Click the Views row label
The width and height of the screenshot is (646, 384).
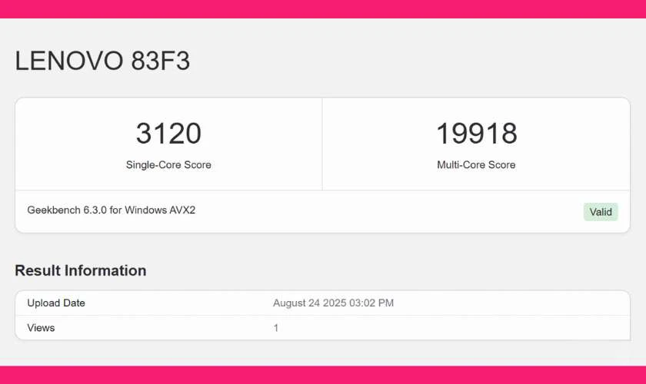pos(41,328)
